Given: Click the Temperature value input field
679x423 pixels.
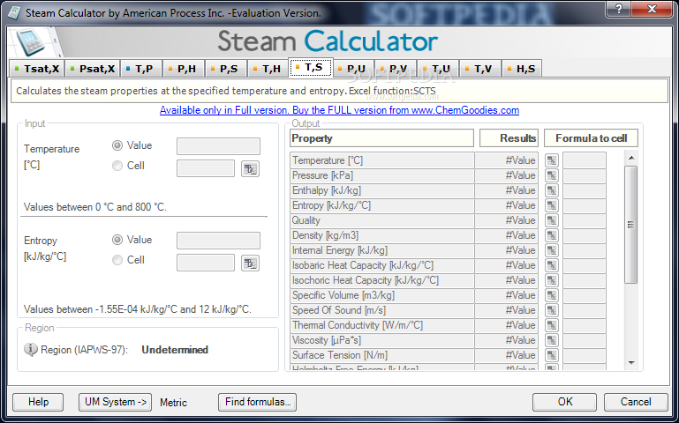Looking at the screenshot, I should [x=218, y=146].
